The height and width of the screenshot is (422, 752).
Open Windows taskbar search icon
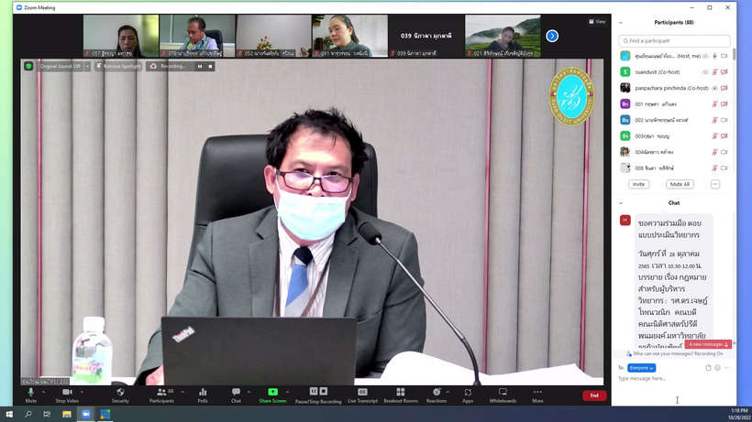tap(28, 414)
